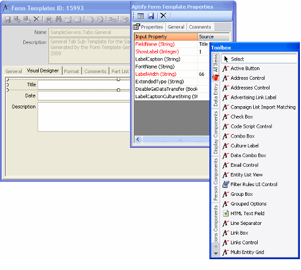The image size is (301, 270).
Task: Activate the Select pointer tool in Toolbox
Action: pos(259,59)
